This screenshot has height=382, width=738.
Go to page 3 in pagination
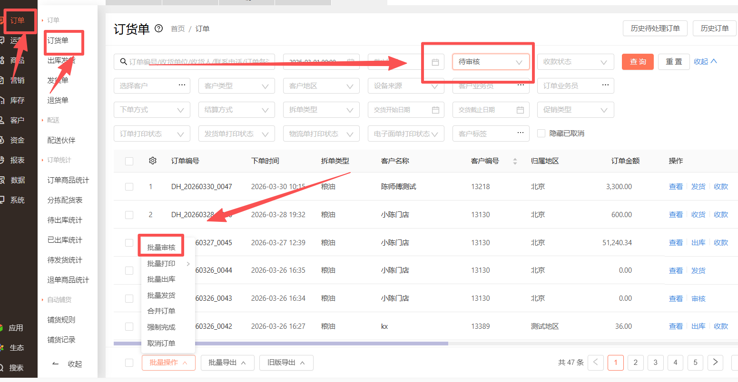[x=655, y=363]
